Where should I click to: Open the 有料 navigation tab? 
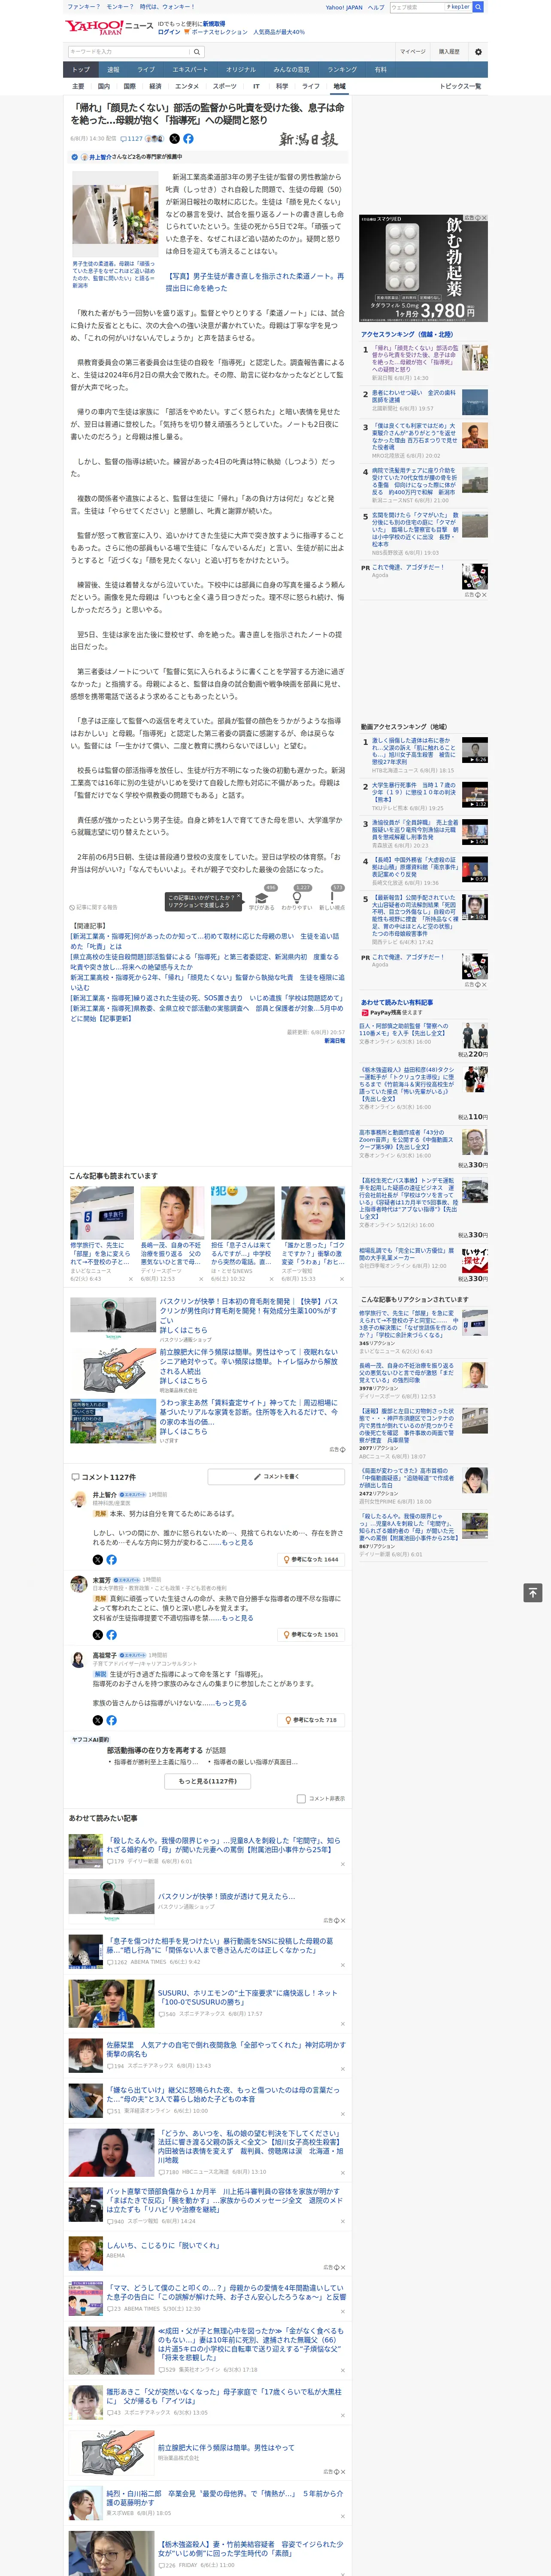(380, 70)
